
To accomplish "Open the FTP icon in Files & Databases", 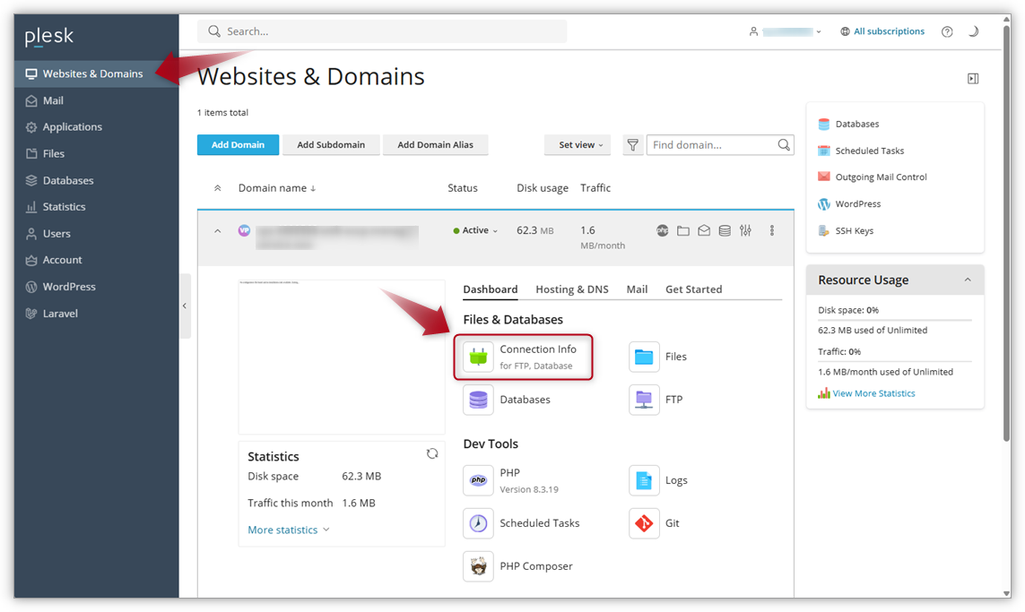I will point(644,400).
